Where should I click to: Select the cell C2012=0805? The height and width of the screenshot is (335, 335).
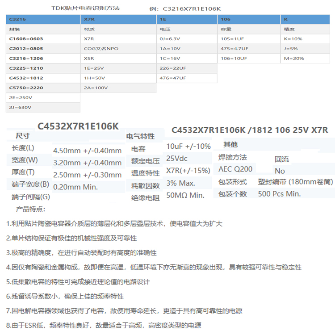[43, 49]
